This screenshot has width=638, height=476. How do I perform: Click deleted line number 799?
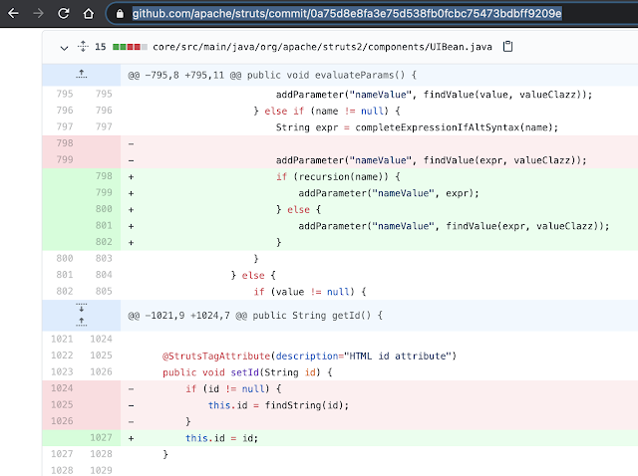pyautogui.click(x=64, y=159)
